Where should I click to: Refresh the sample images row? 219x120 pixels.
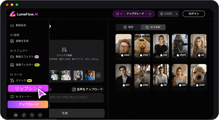98,75
